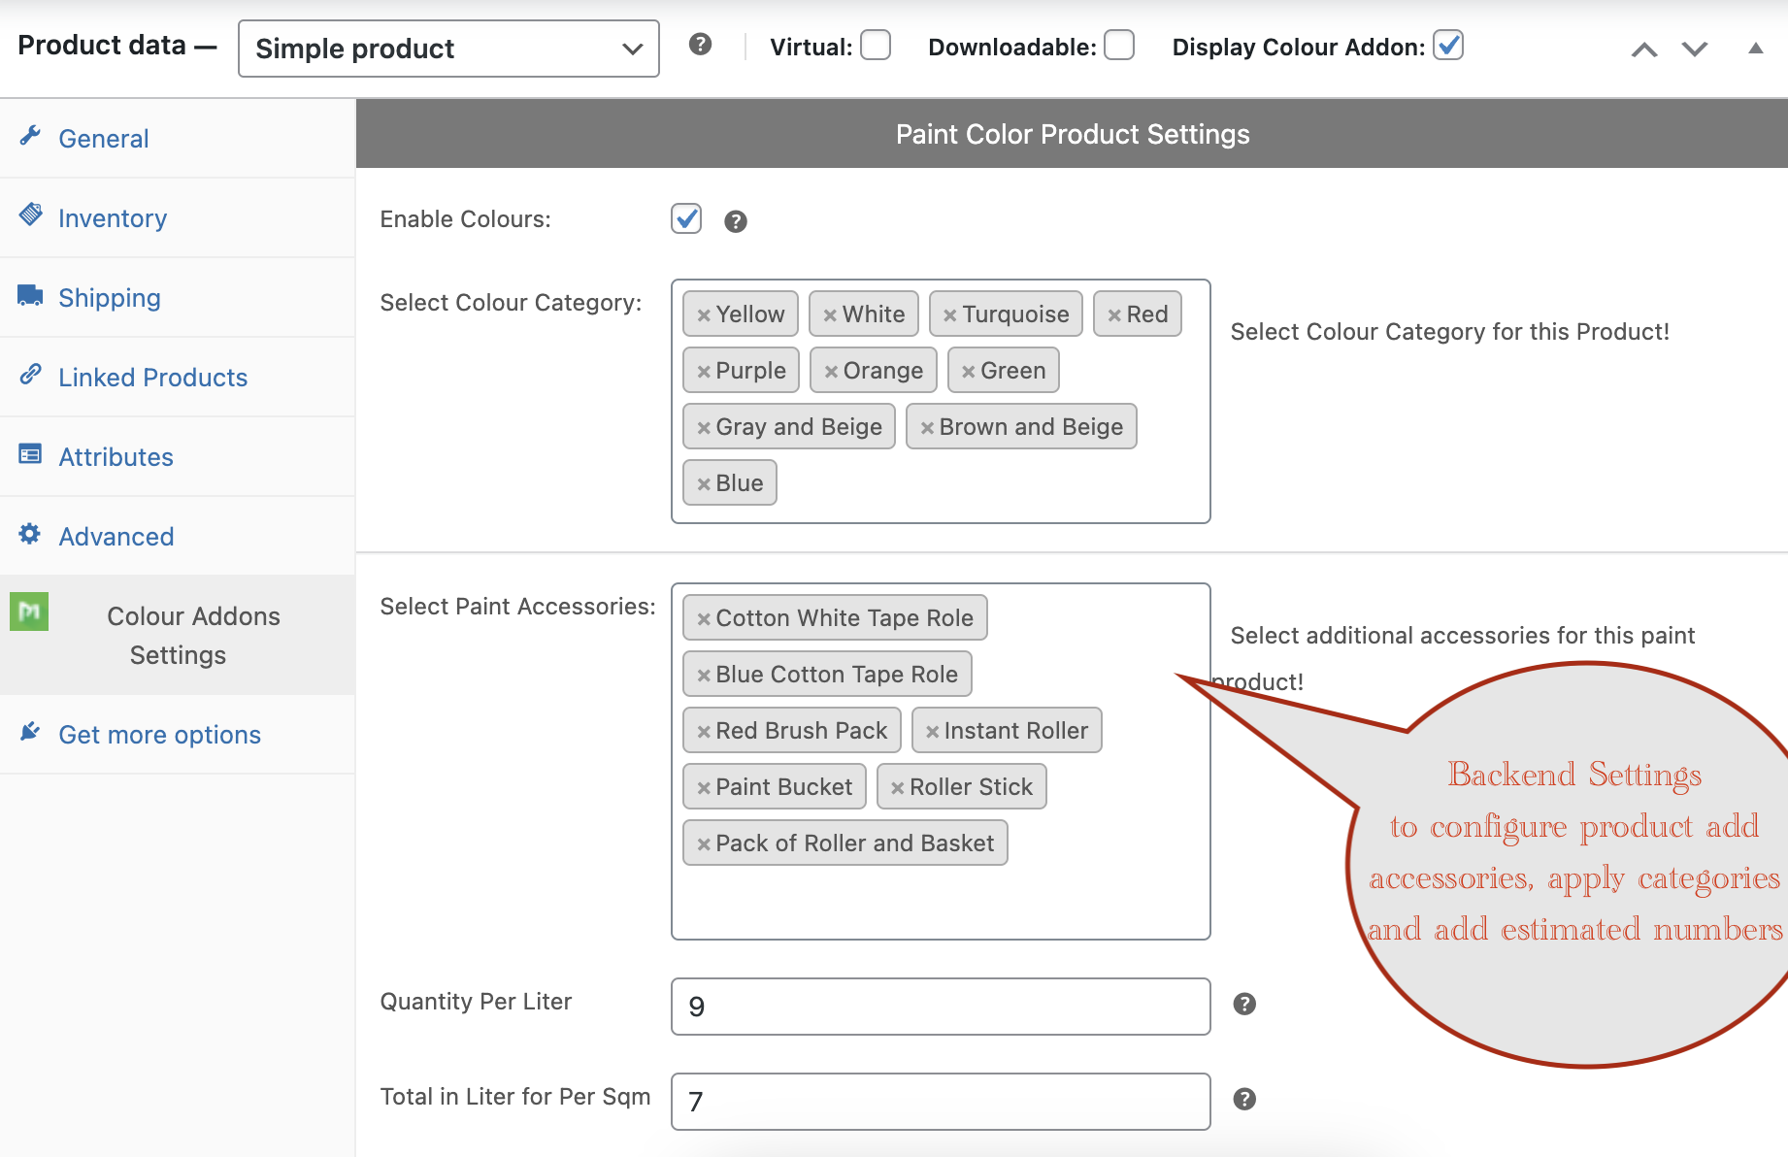Screen dimensions: 1788x1157
Task: Go to the Advanced settings tab
Action: coord(116,537)
